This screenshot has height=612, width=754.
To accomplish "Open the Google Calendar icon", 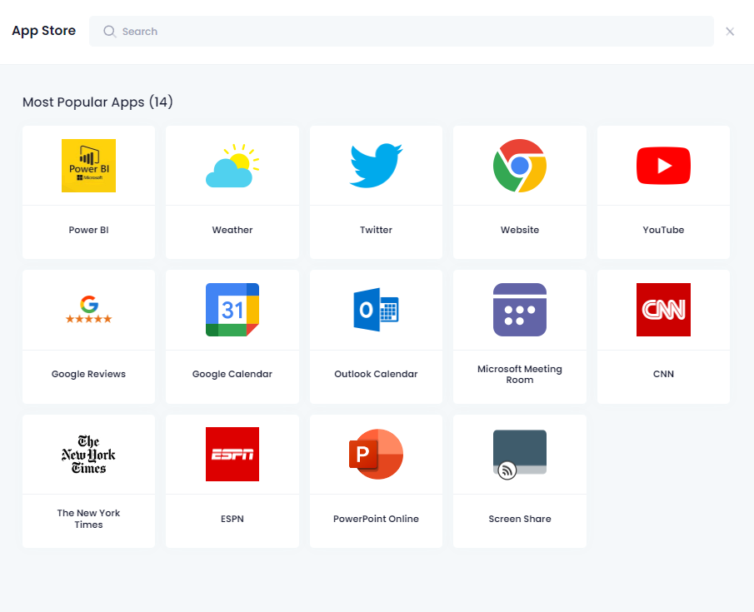I will pyautogui.click(x=232, y=310).
